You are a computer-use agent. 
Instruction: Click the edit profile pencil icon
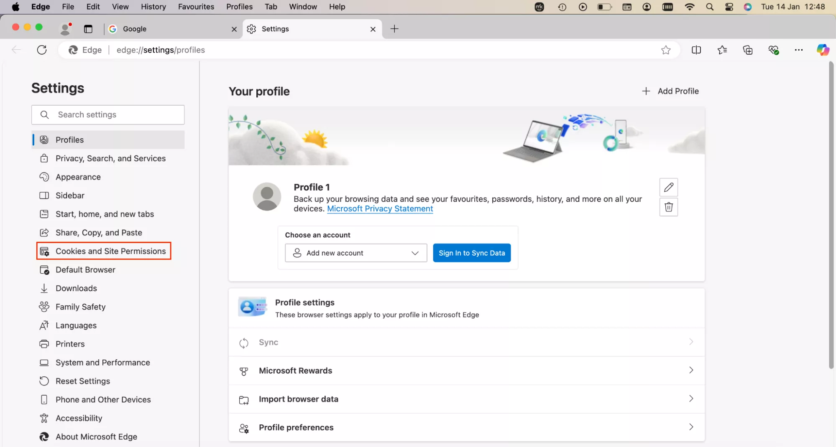(668, 187)
